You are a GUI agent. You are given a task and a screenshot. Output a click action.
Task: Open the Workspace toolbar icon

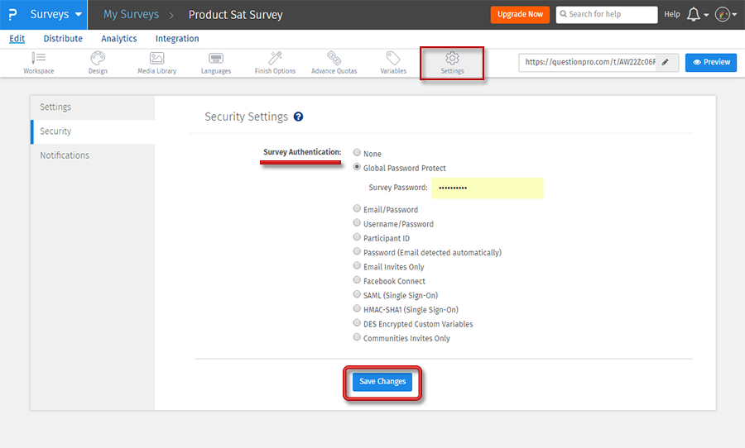pos(38,58)
